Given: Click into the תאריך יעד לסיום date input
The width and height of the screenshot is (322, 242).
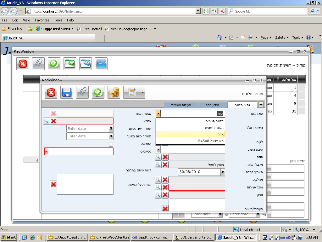Looking at the screenshot, I should 88,129.
